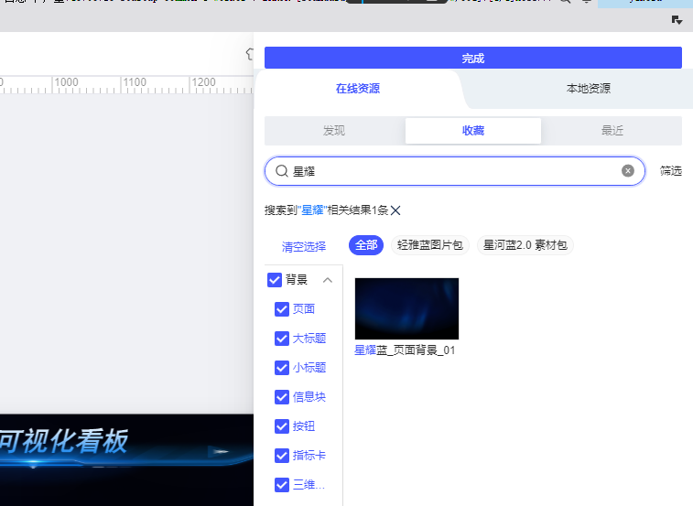Click the 完成 button
The width and height of the screenshot is (693, 506).
tap(472, 58)
